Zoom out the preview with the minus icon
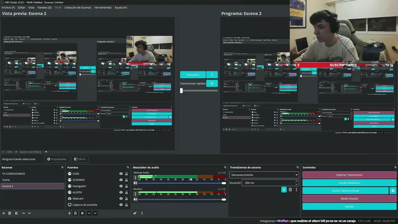The height and width of the screenshot is (224, 398). click(3, 152)
